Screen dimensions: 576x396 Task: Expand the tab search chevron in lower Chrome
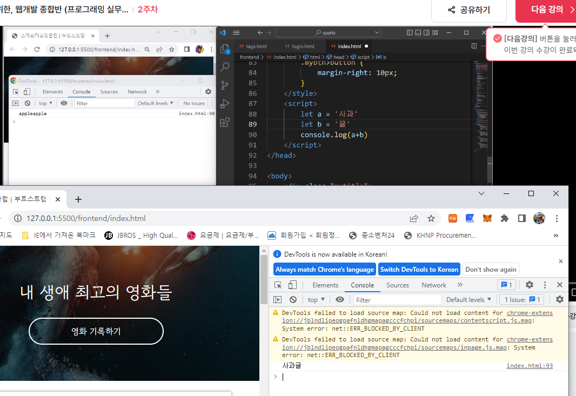[481, 193]
